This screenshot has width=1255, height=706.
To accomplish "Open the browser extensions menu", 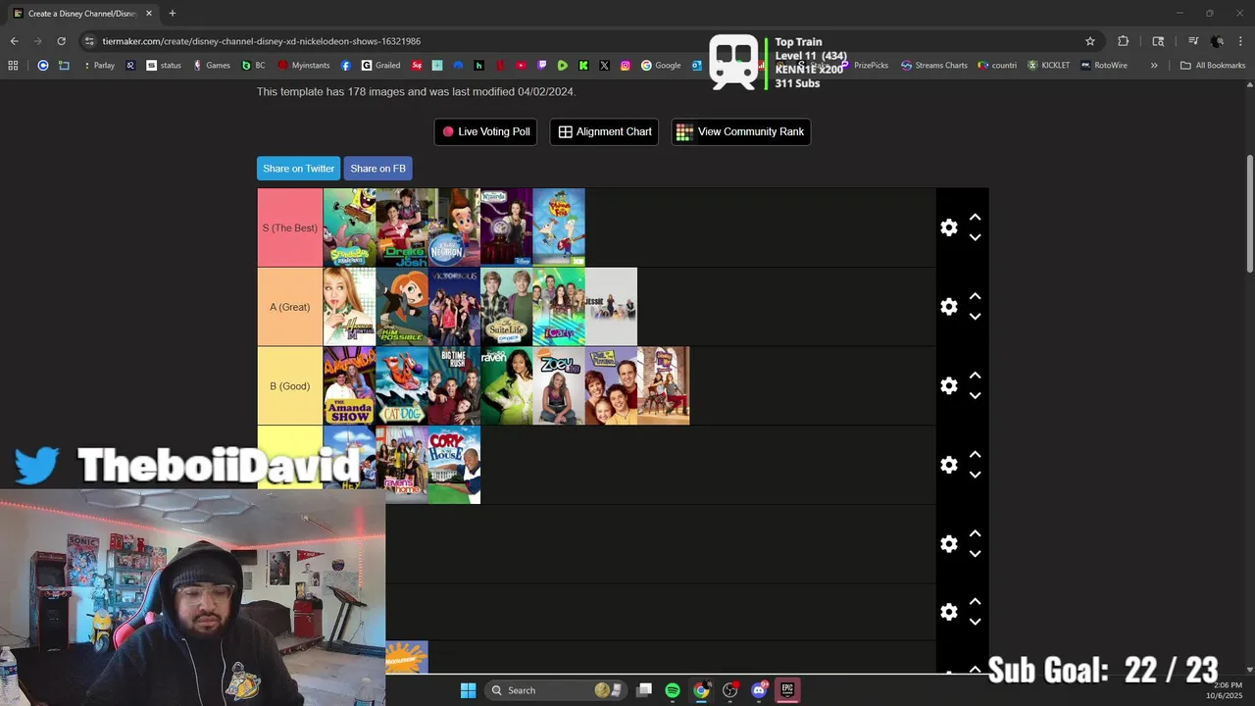I will [1124, 41].
